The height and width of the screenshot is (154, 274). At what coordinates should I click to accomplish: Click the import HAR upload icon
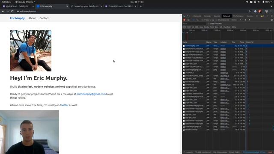pos(245,20)
